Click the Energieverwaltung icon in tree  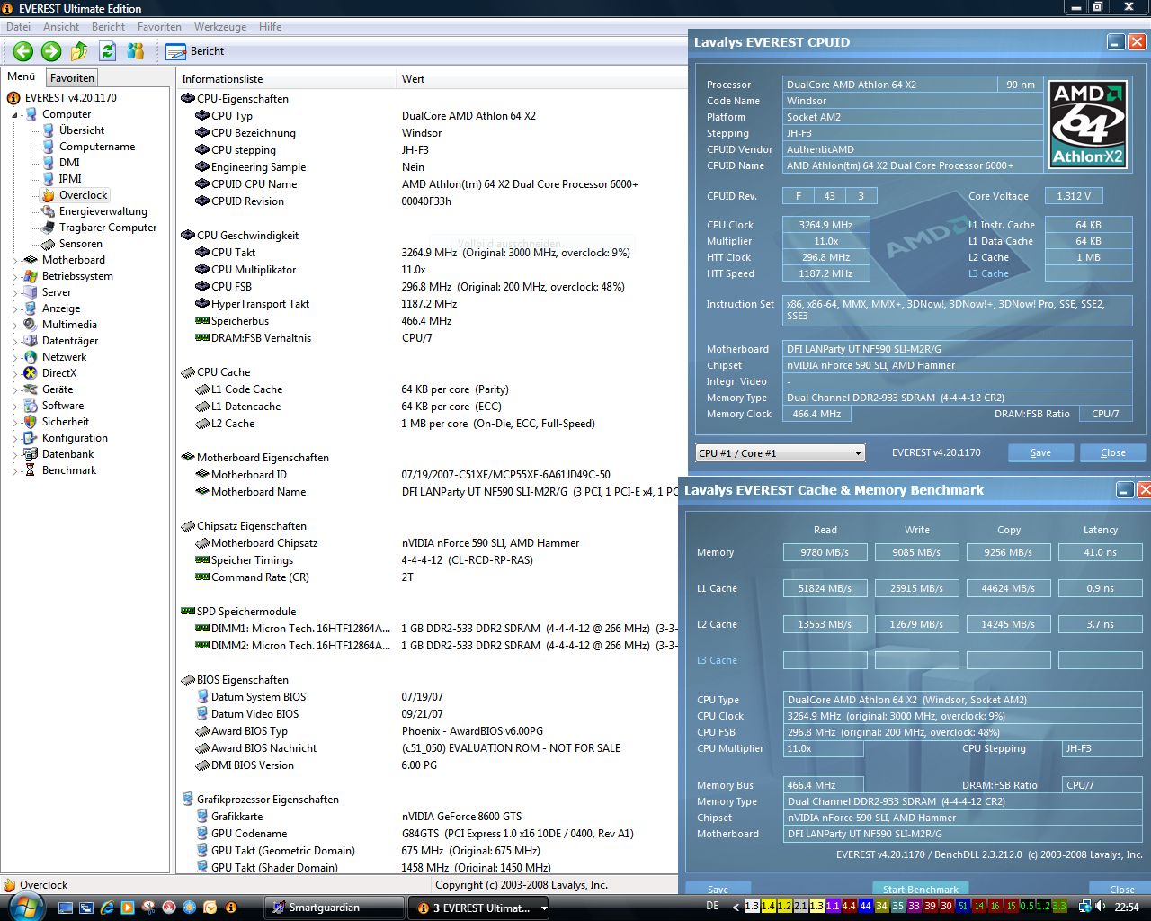click(x=48, y=211)
